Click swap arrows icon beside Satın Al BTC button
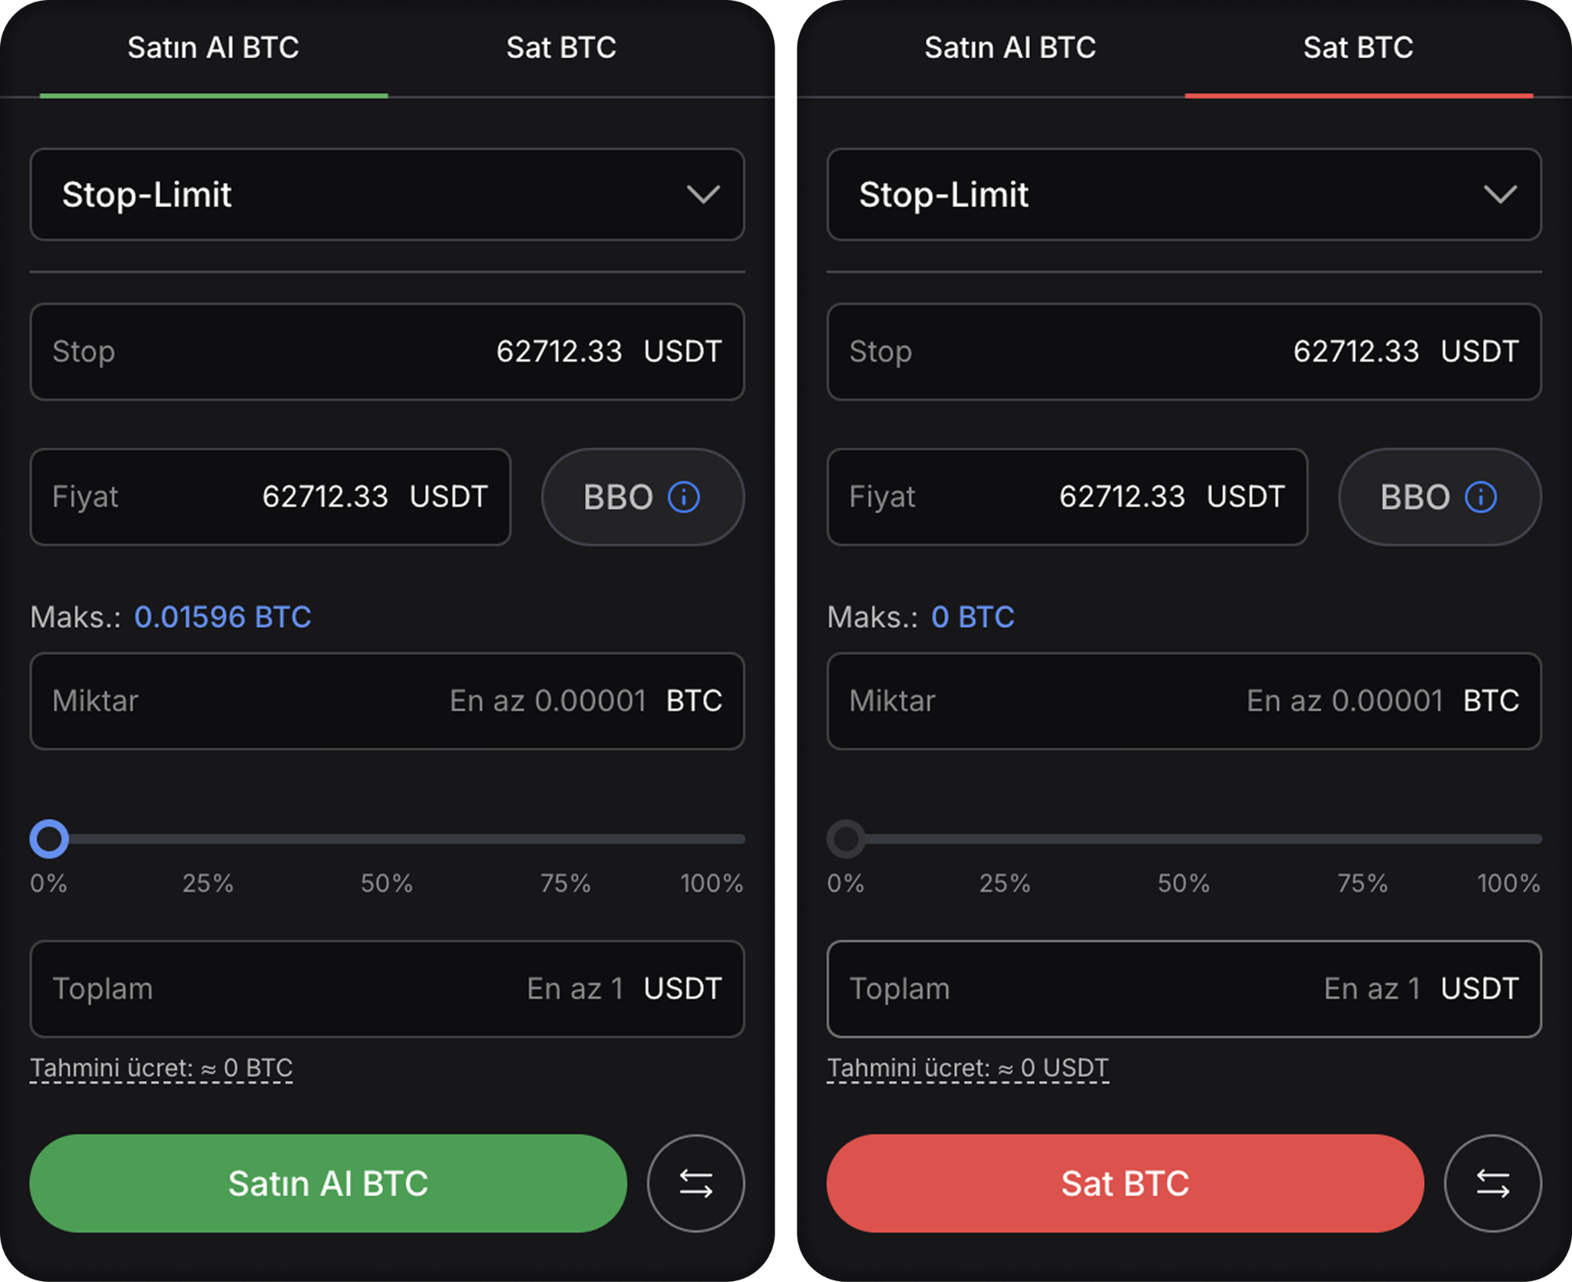Viewport: 1572px width, 1282px height. pyautogui.click(x=695, y=1183)
